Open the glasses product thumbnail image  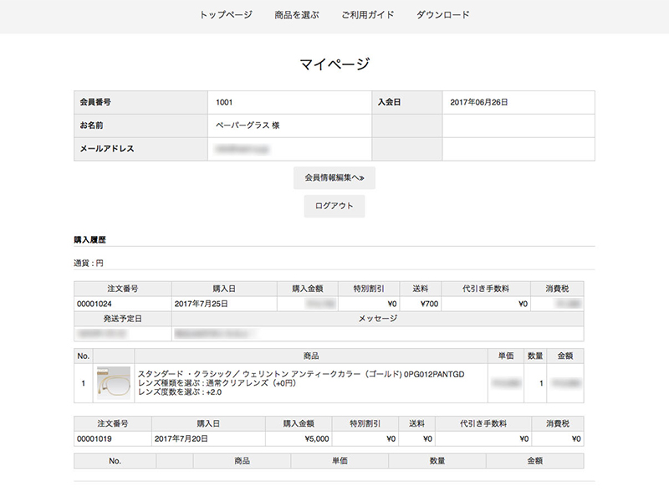click(114, 382)
